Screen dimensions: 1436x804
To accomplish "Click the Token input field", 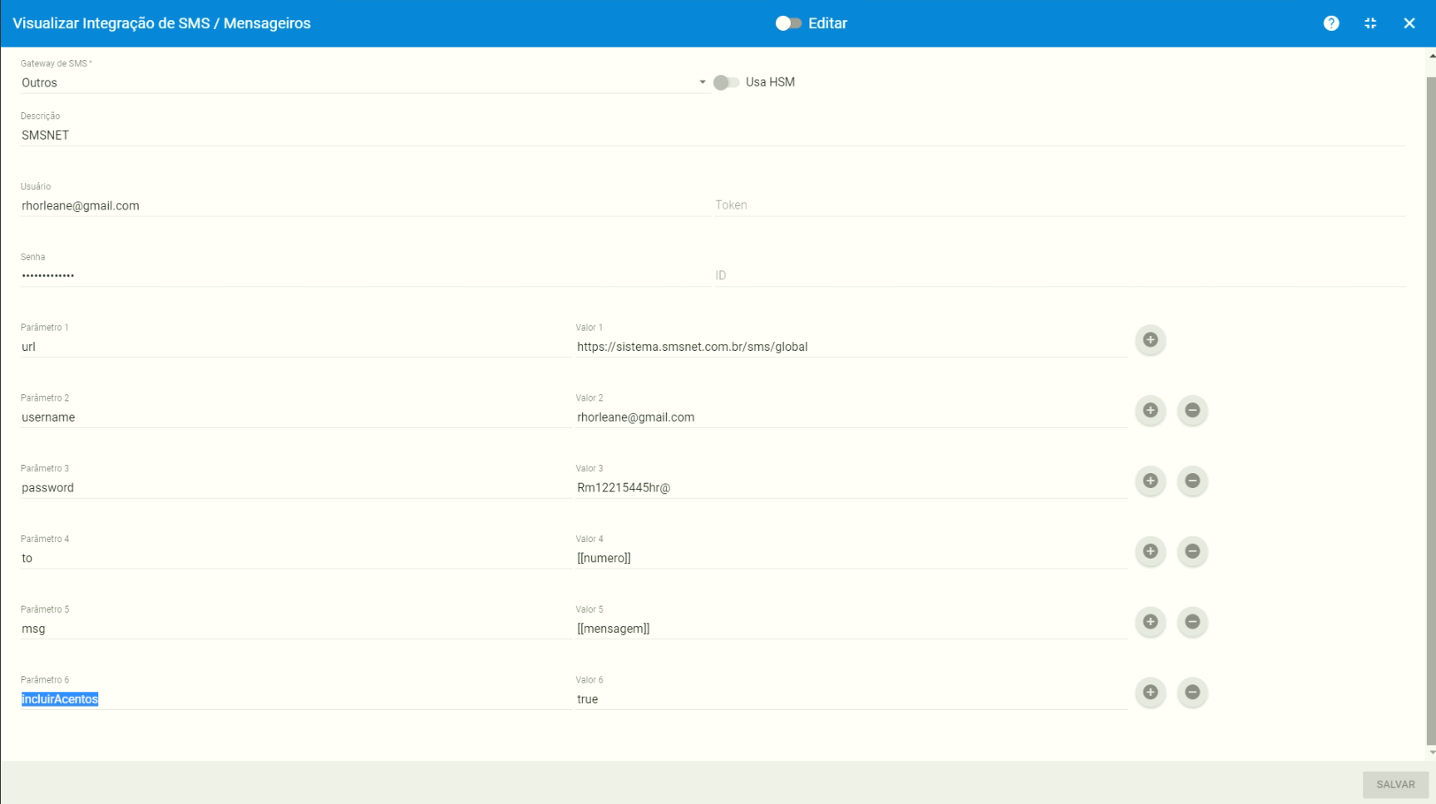I will 1058,205.
